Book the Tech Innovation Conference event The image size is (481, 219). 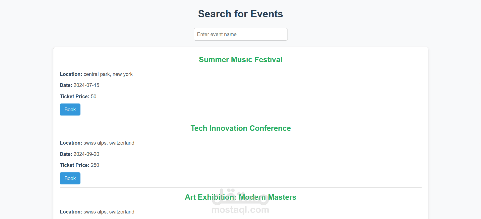(x=70, y=178)
